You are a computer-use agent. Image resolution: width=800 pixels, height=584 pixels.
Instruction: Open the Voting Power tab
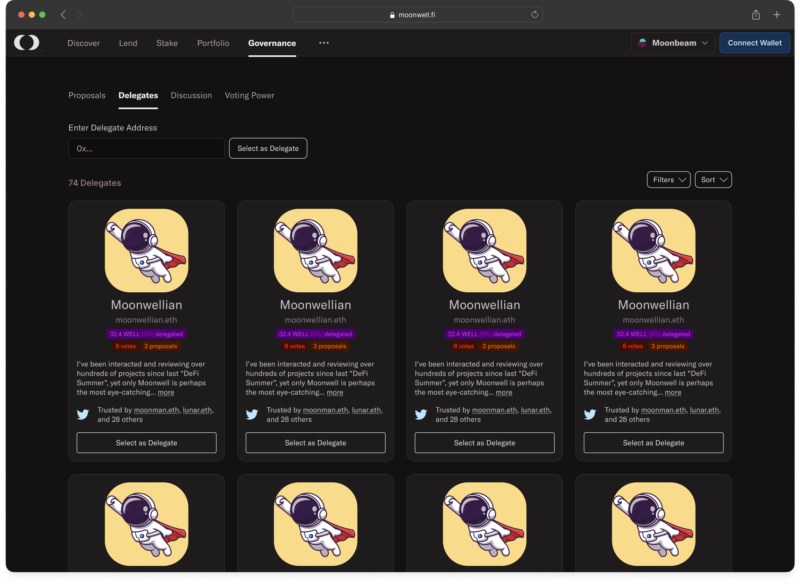[x=249, y=95]
